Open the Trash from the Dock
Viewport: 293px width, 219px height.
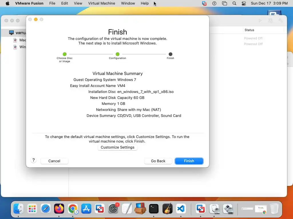[x=274, y=208]
